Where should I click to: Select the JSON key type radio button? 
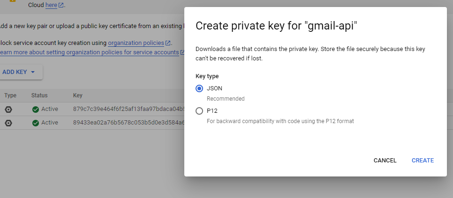tap(199, 88)
